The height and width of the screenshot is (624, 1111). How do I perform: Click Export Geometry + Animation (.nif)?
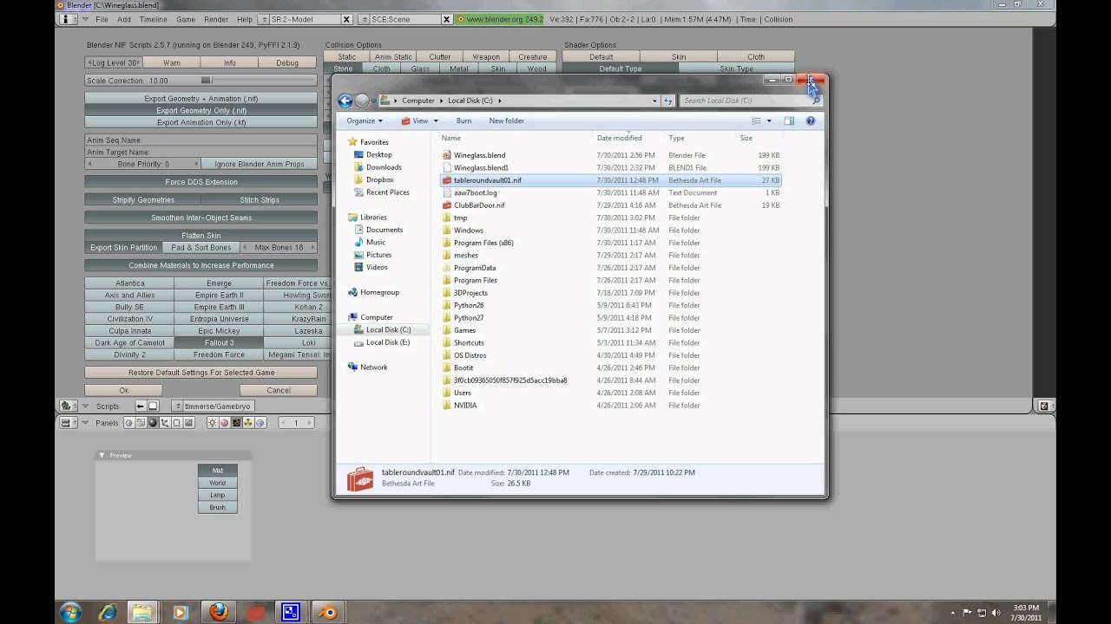click(x=201, y=99)
